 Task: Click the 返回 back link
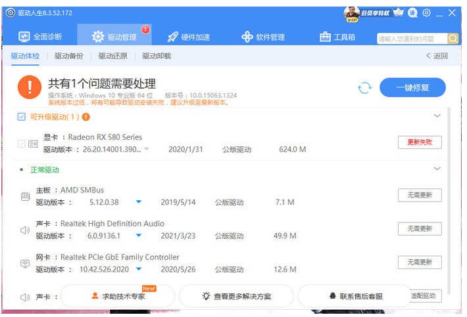437,56
